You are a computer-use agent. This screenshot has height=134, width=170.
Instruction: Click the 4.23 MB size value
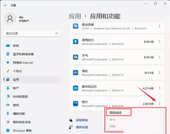point(148,88)
